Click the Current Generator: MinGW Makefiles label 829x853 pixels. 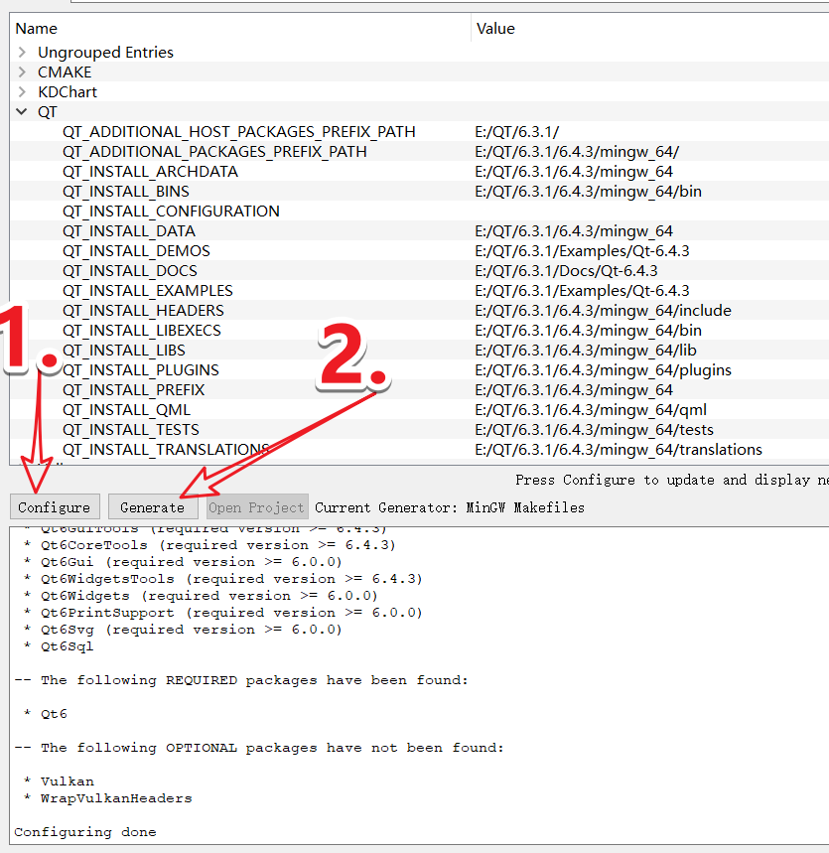click(x=450, y=507)
